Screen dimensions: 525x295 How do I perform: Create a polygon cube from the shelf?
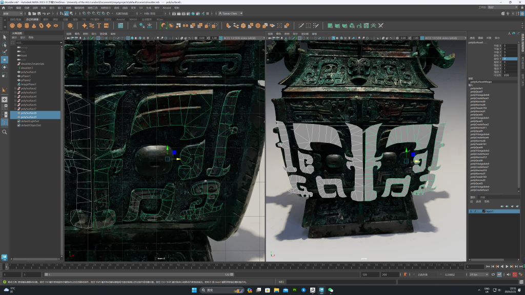[19, 26]
